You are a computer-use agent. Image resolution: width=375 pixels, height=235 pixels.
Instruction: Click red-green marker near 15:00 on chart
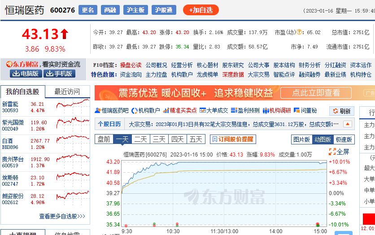pyautogui.click(x=318, y=224)
